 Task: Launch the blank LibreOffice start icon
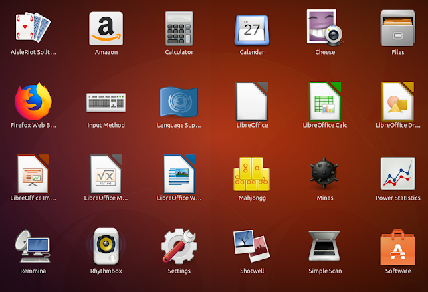(x=251, y=101)
